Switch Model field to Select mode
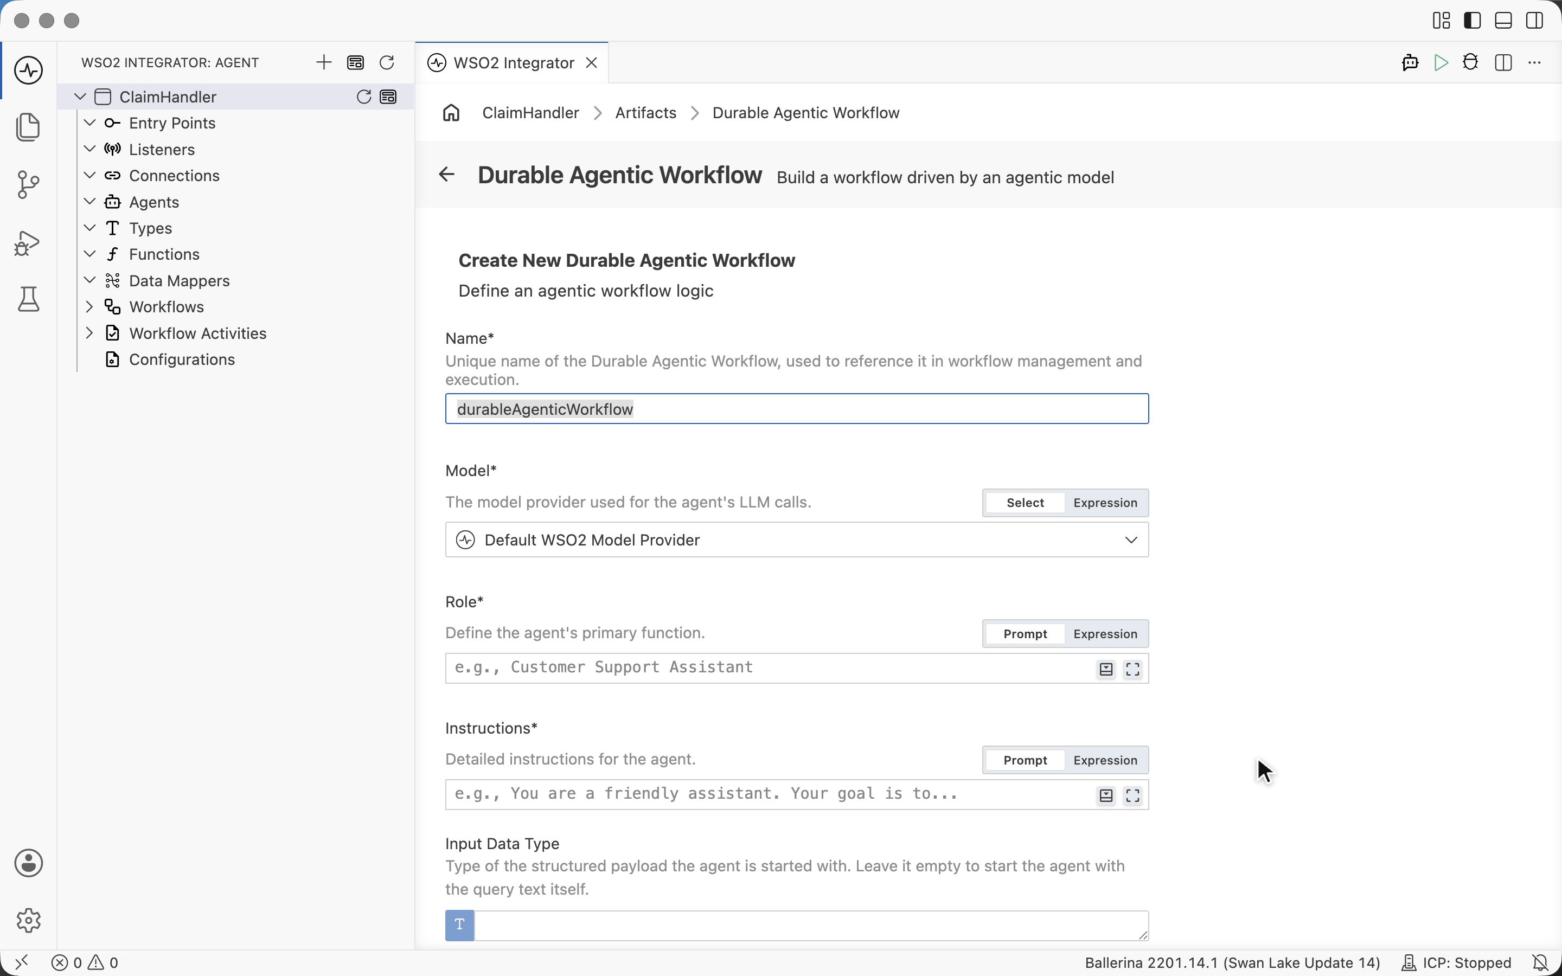This screenshot has height=976, width=1562. [1025, 503]
